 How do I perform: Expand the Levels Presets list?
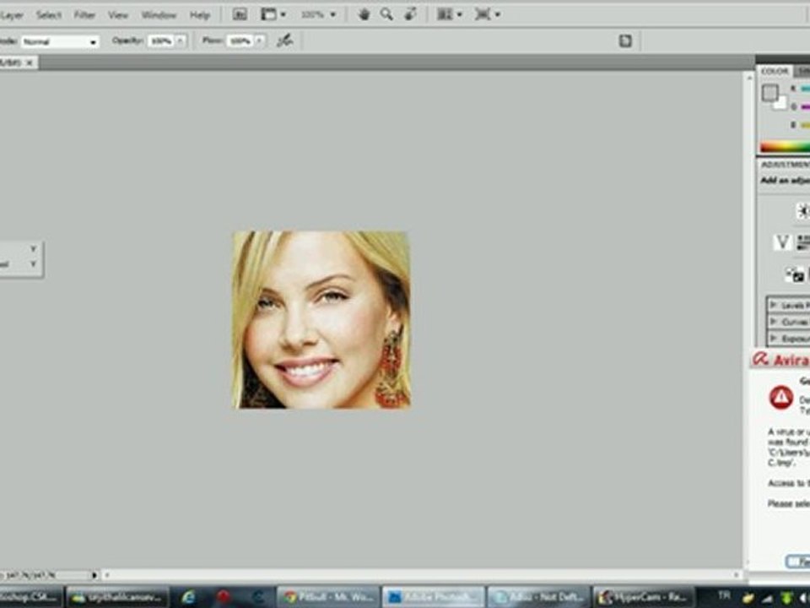(x=788, y=305)
